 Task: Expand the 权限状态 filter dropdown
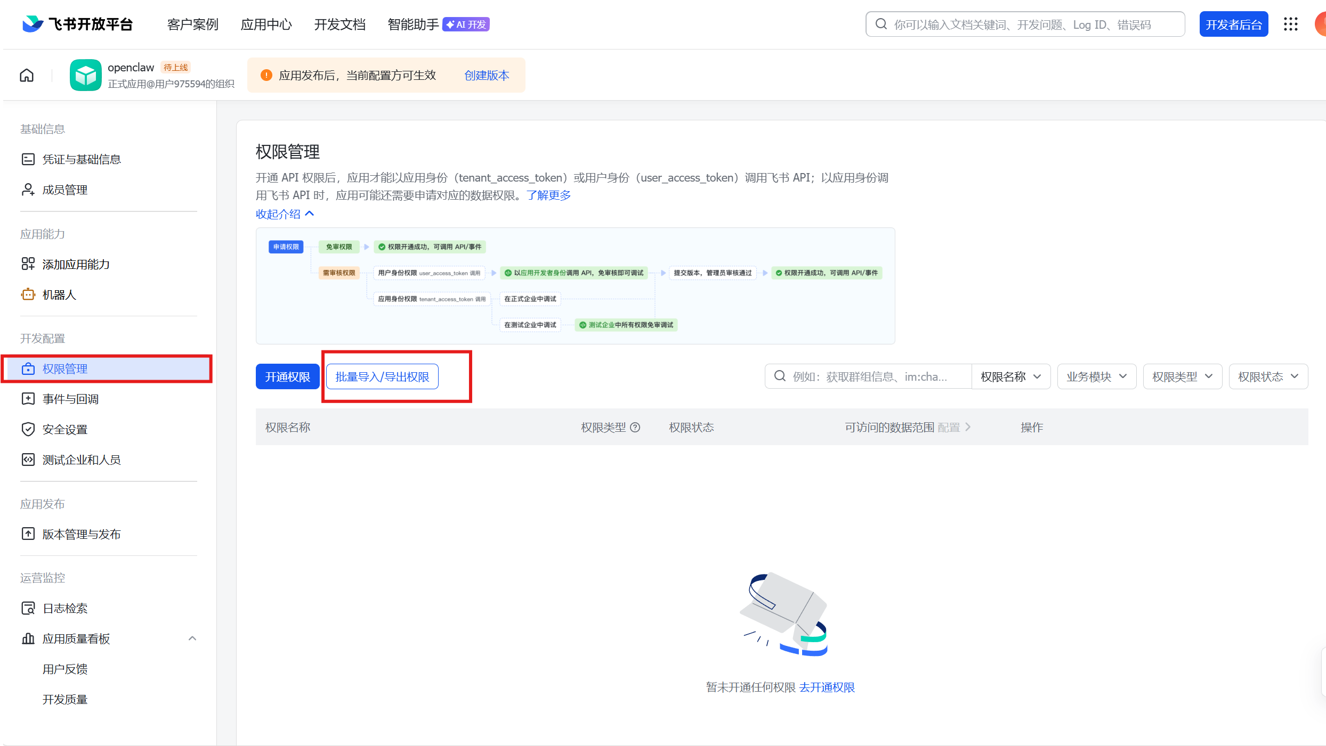click(1268, 376)
